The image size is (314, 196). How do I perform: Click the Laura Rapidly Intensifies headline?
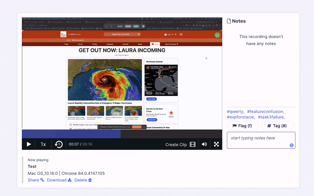[100, 103]
